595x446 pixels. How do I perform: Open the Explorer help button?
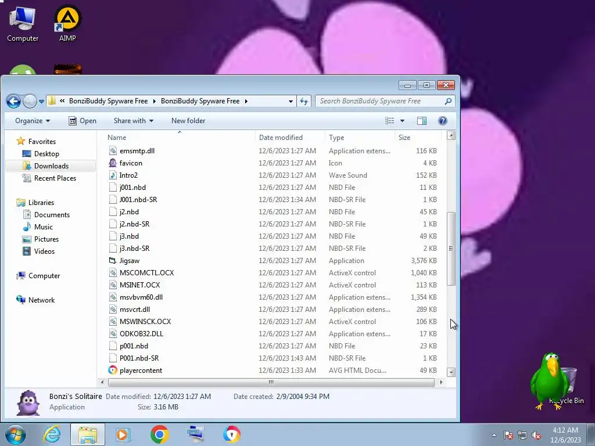(x=442, y=121)
